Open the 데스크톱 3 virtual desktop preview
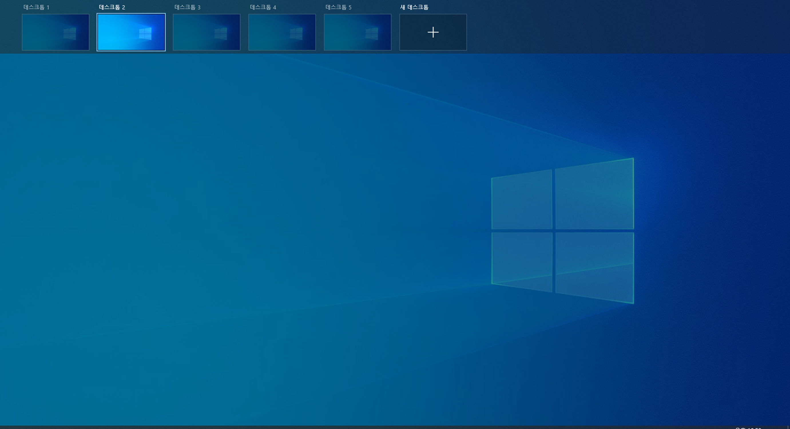Image resolution: width=790 pixels, height=429 pixels. click(x=207, y=32)
